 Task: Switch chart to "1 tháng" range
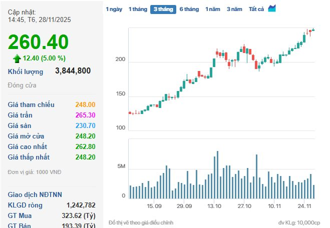click(x=138, y=9)
